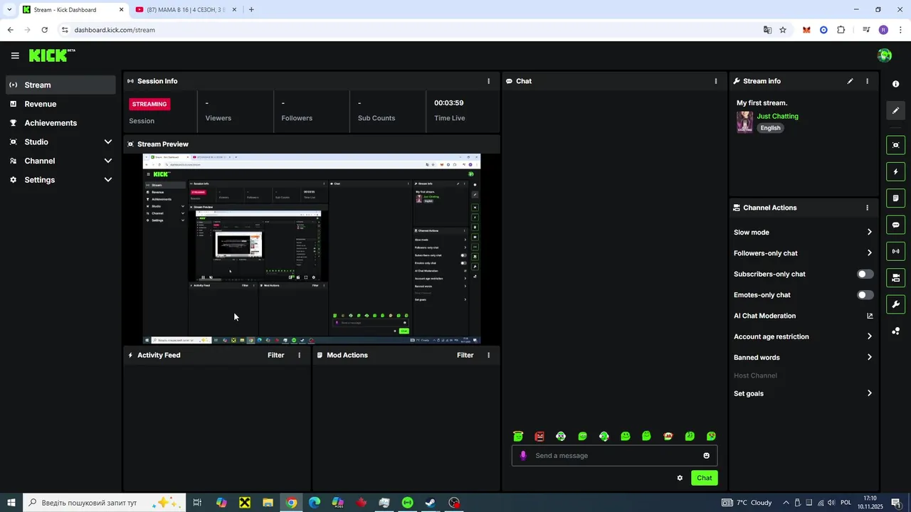Open AI Chat Moderation external link icon
This screenshot has width=911, height=512.
point(869,316)
